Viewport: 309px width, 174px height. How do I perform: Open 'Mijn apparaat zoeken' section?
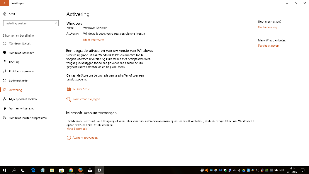pyautogui.click(x=23, y=99)
